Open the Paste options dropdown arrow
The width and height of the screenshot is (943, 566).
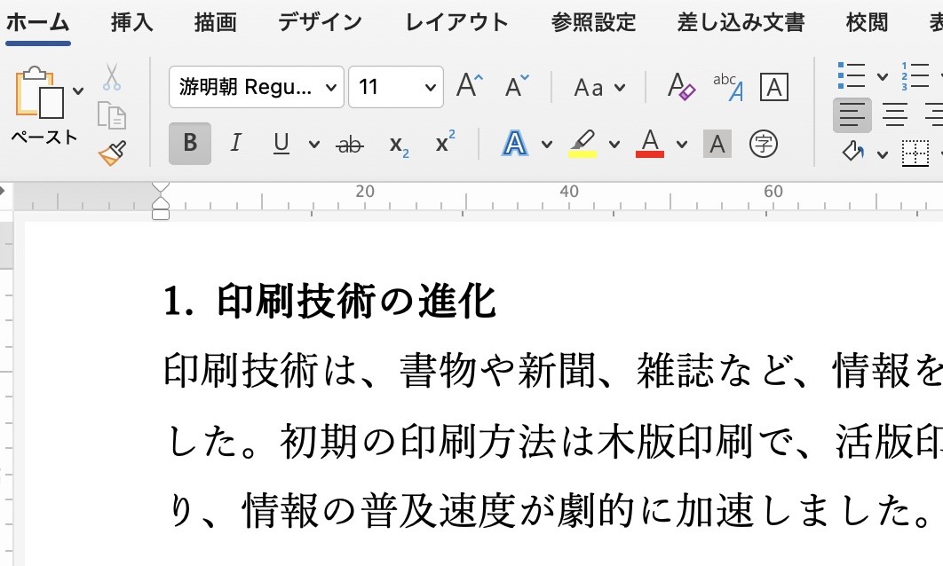click(x=78, y=91)
